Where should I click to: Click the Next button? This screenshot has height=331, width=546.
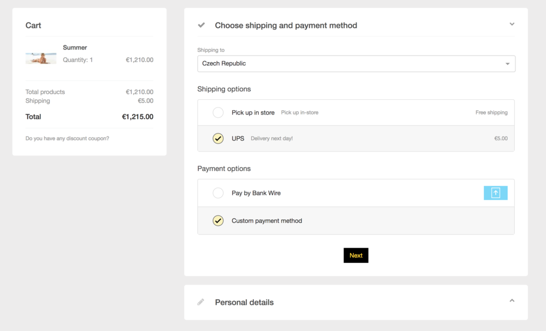pos(356,255)
